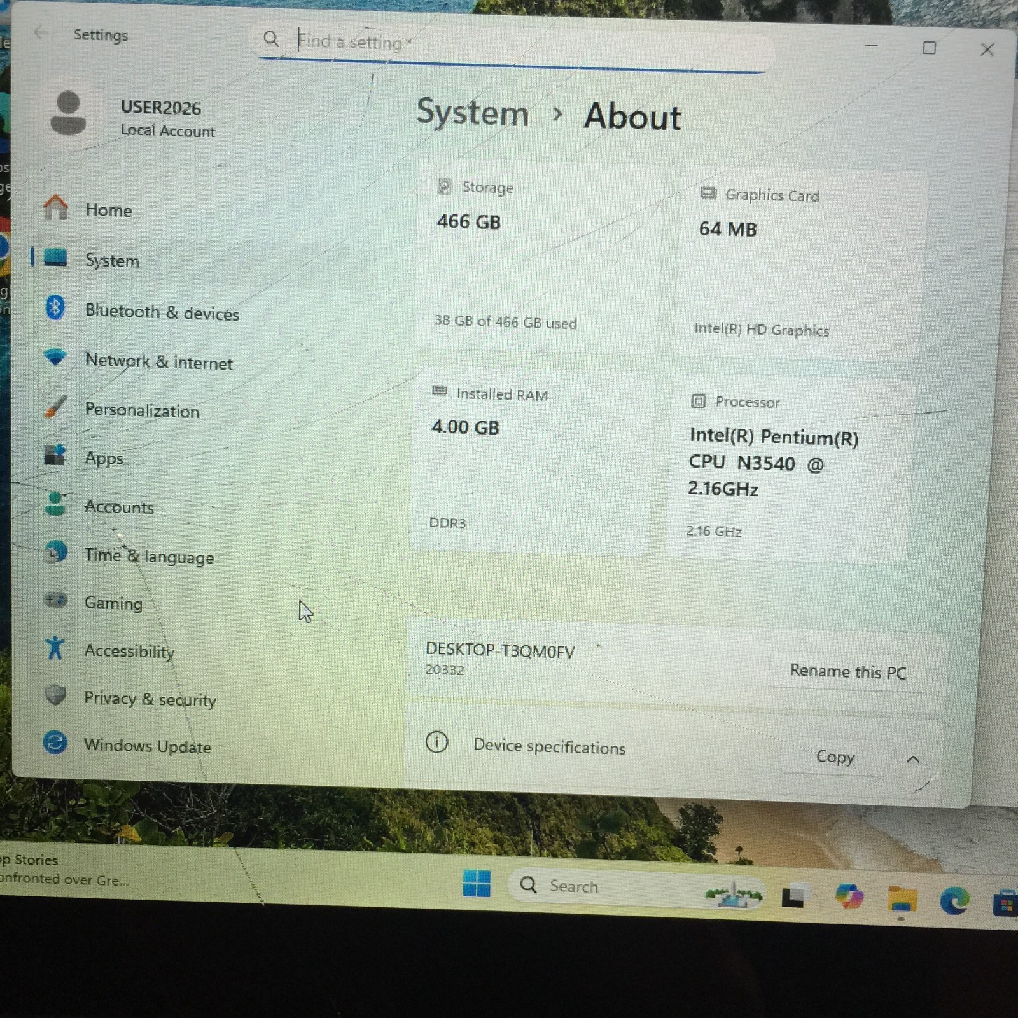Collapse the Device specifications section
The height and width of the screenshot is (1018, 1018).
coord(913,759)
